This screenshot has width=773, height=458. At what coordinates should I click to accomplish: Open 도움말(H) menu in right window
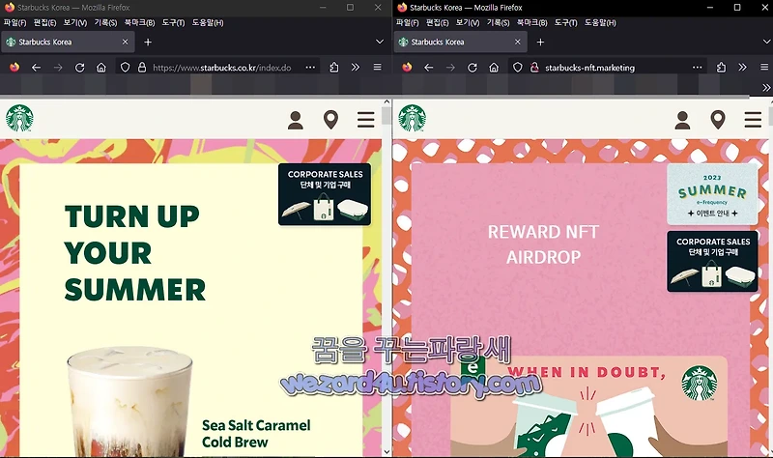tap(600, 22)
